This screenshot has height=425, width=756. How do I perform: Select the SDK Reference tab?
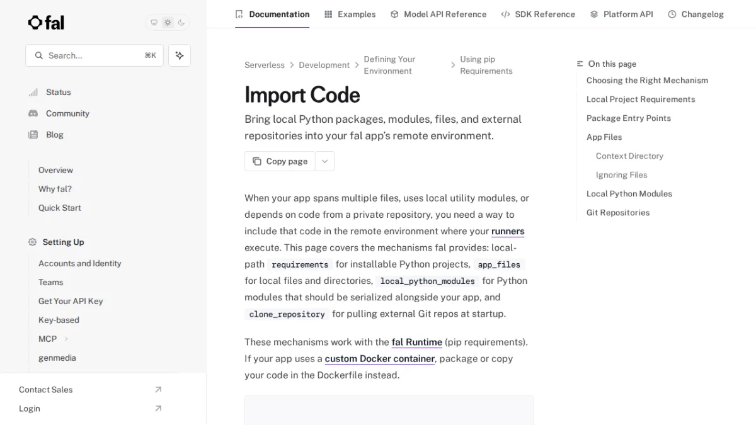(x=538, y=14)
